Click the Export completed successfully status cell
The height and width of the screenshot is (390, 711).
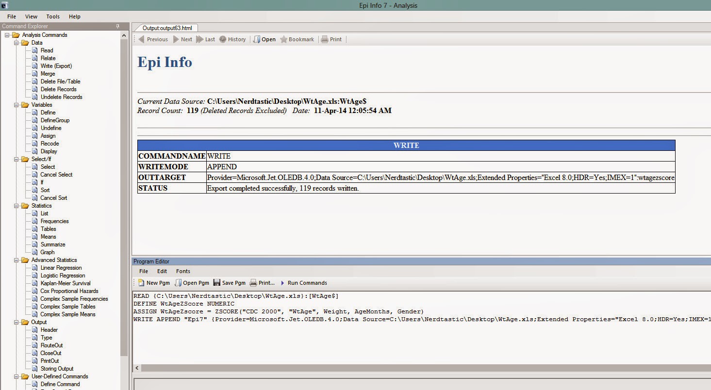click(441, 188)
